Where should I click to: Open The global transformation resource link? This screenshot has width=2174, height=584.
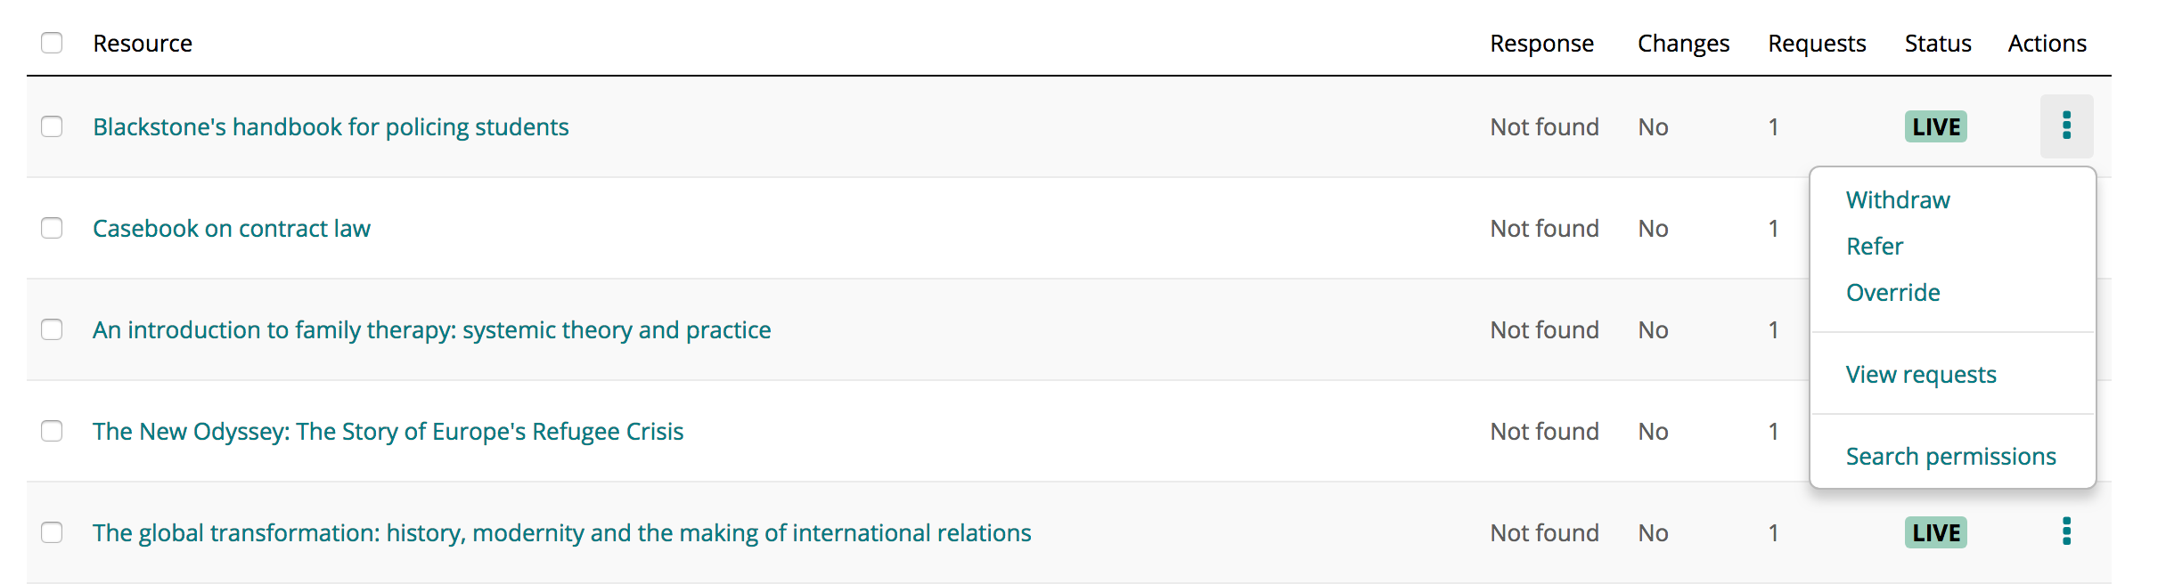(562, 532)
